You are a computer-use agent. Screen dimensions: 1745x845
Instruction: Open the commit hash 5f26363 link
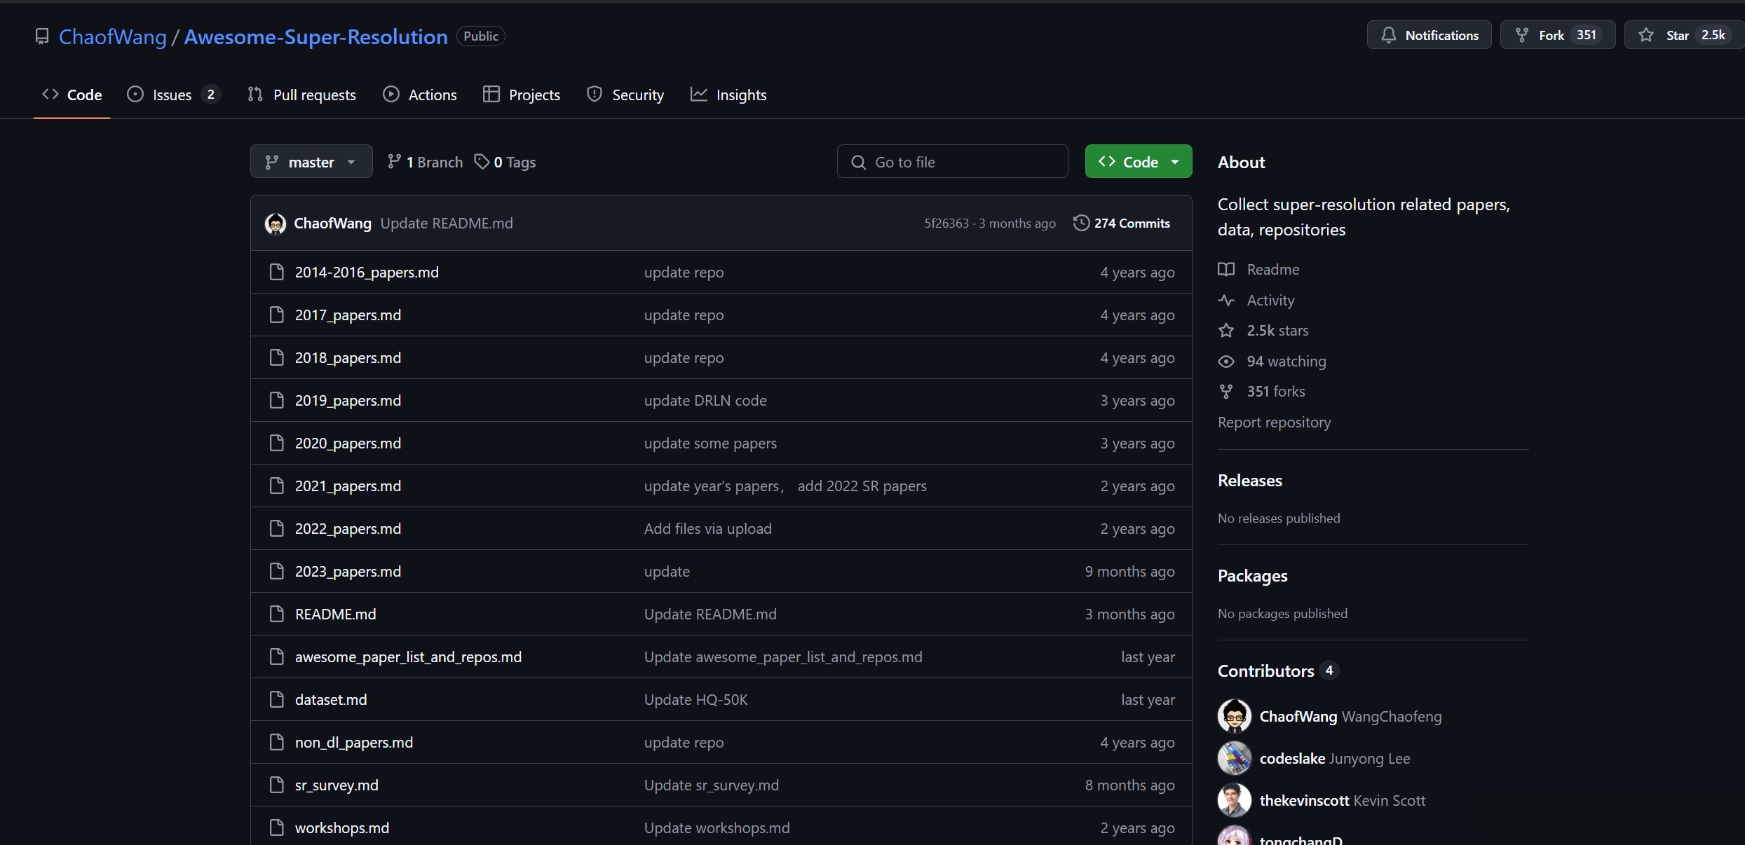pyautogui.click(x=946, y=223)
